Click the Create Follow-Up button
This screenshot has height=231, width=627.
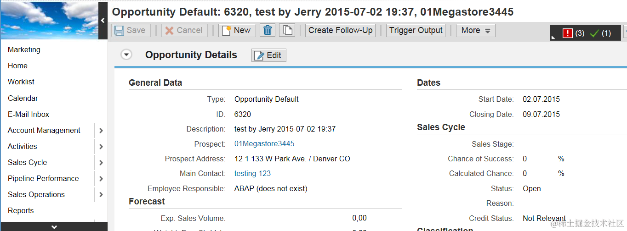(340, 30)
